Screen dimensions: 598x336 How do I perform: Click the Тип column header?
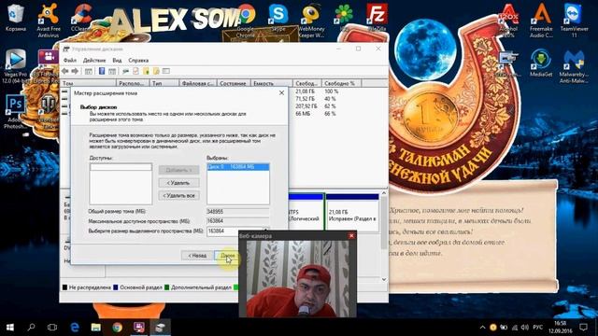point(164,83)
